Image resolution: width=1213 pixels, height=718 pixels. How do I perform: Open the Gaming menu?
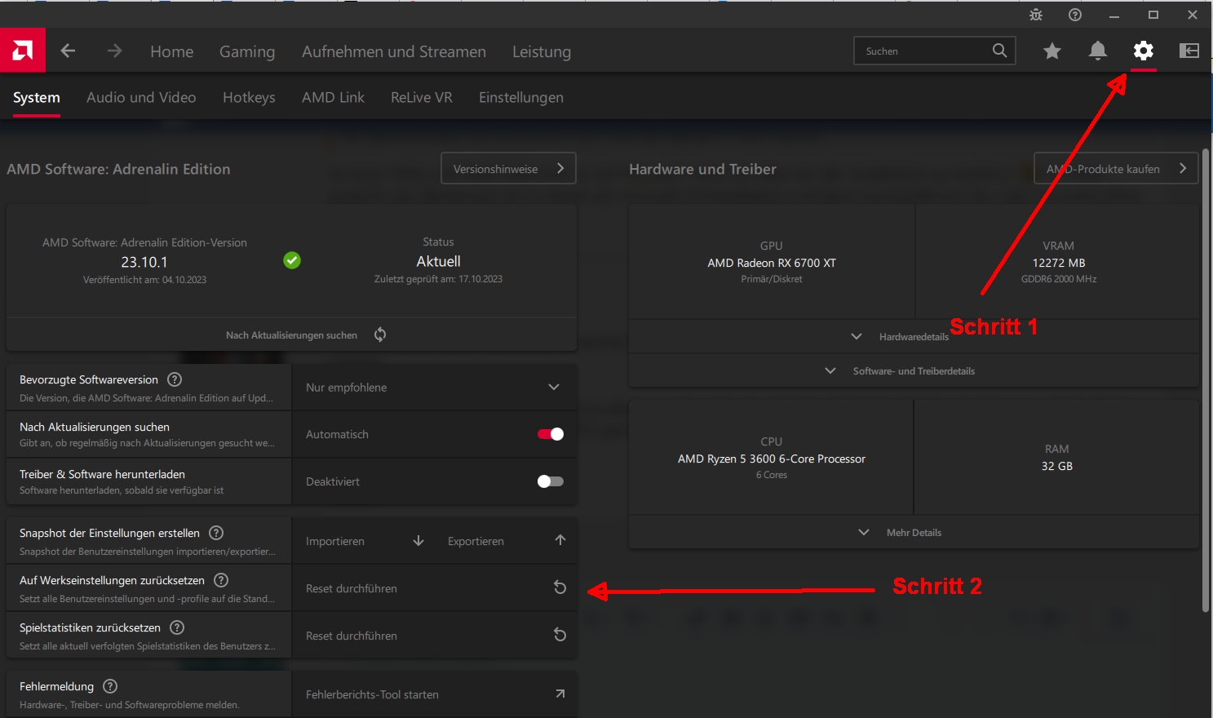click(247, 51)
